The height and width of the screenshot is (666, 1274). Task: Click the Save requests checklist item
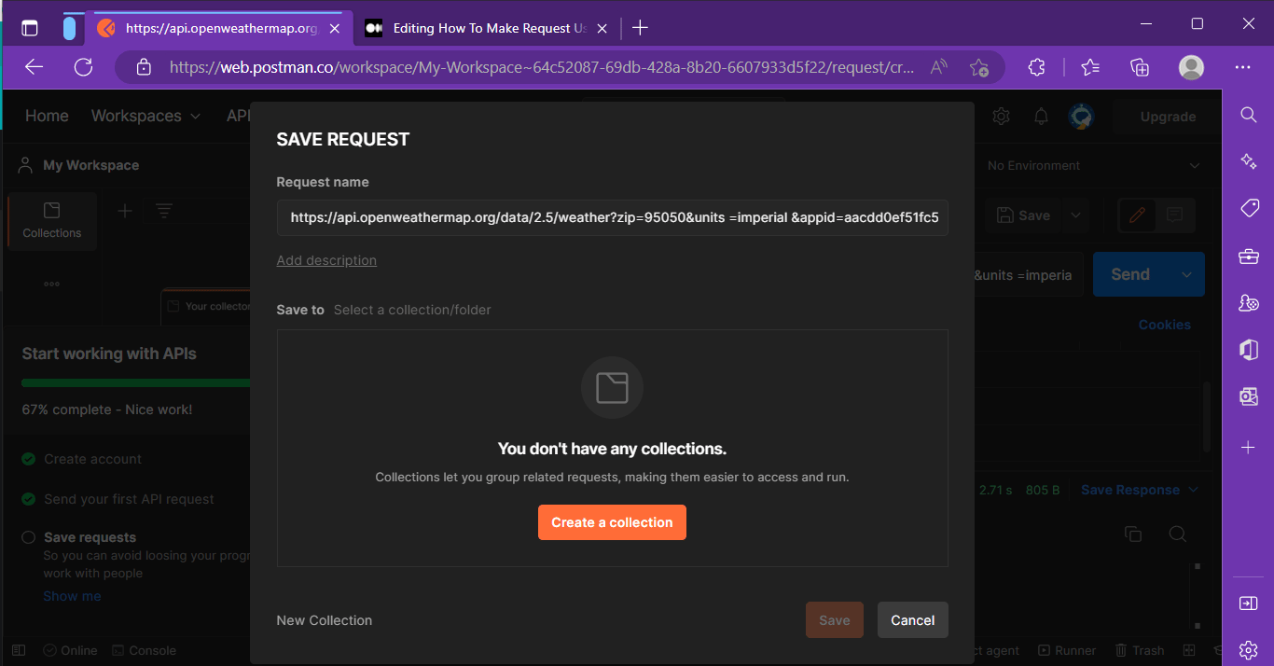(90, 537)
